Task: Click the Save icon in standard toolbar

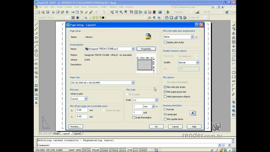Action: pyautogui.click(x=48, y=12)
